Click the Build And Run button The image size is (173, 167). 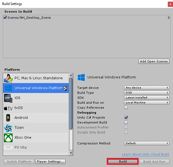click(154, 161)
